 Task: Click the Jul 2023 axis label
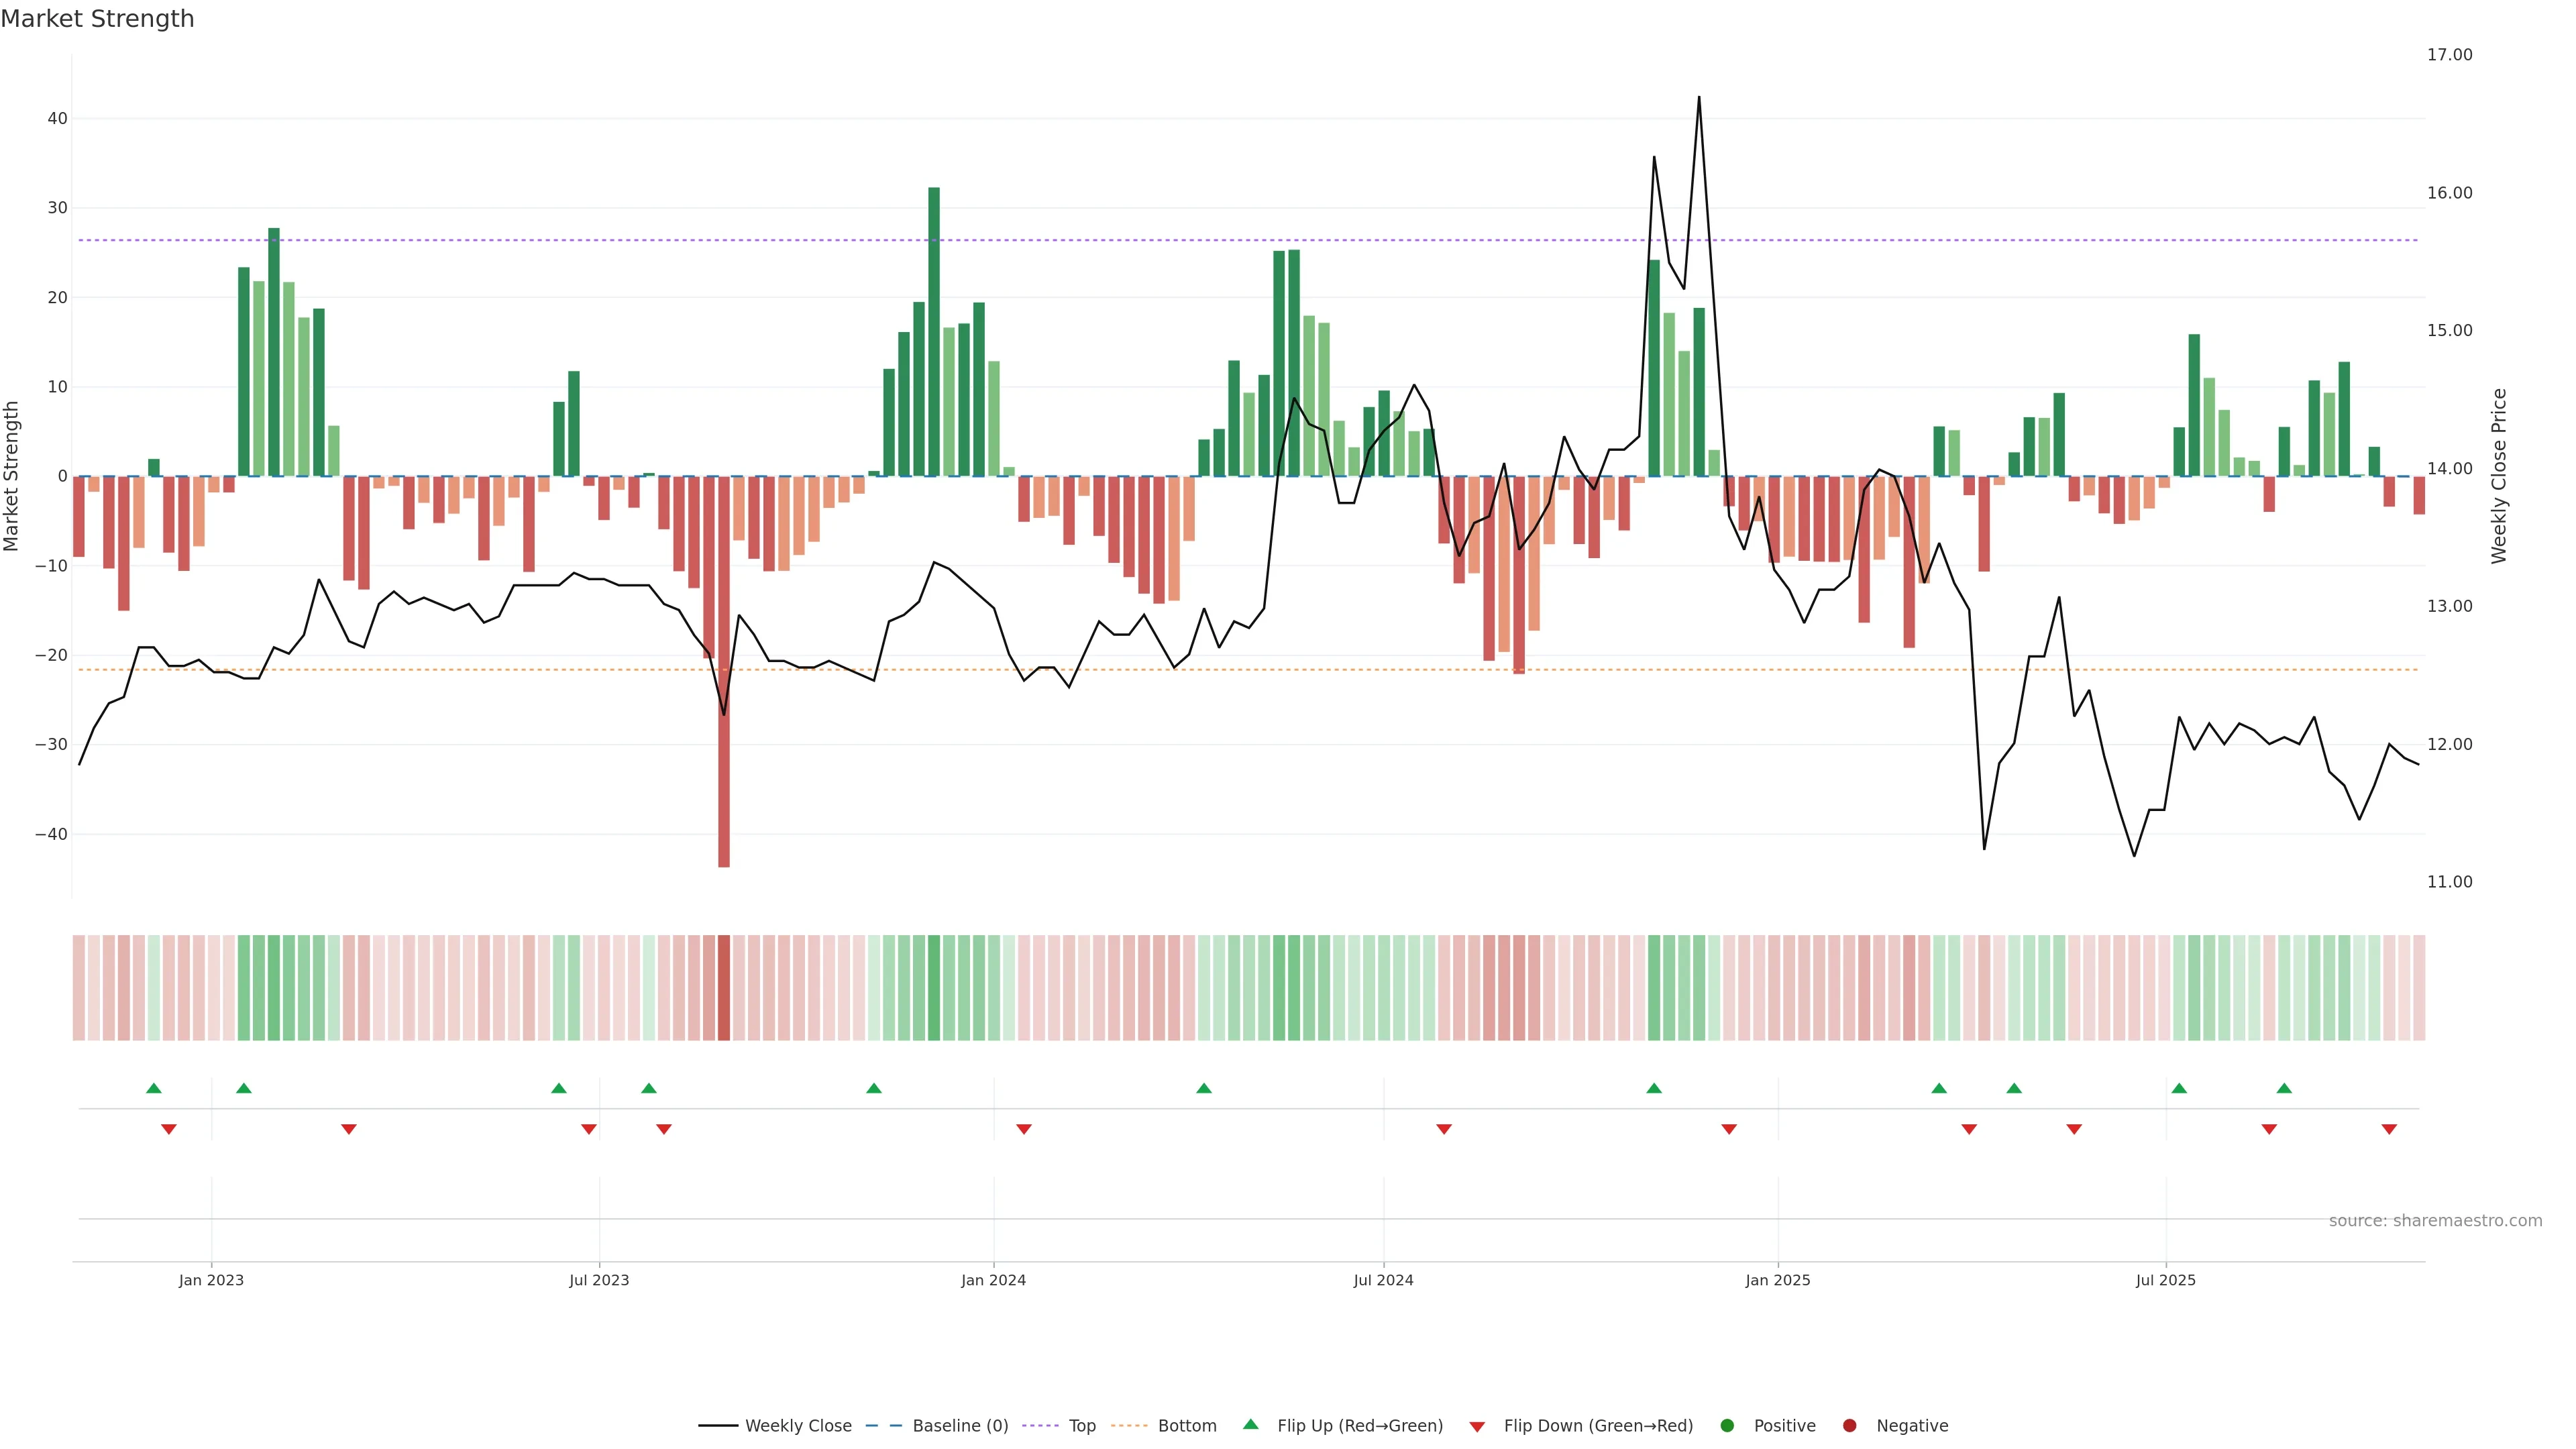pos(599,1280)
